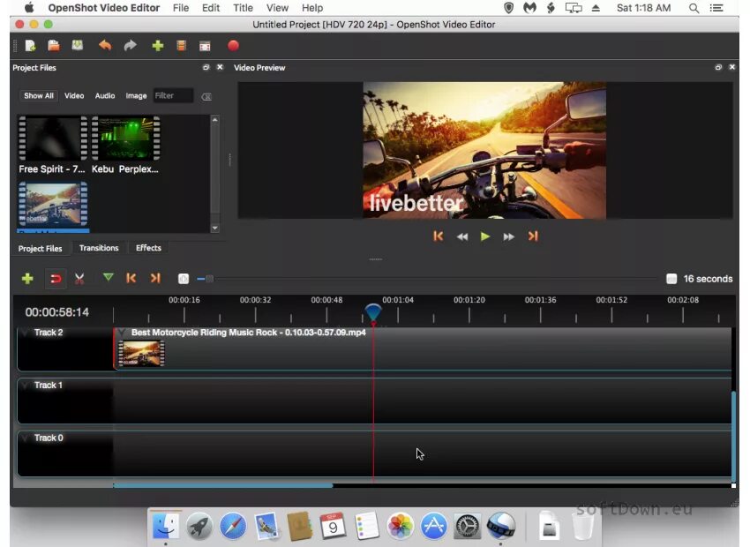Toggle the razor scissors tool

(79, 279)
